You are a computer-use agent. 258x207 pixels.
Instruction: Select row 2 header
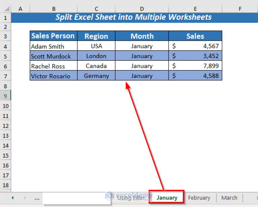coord(5,27)
